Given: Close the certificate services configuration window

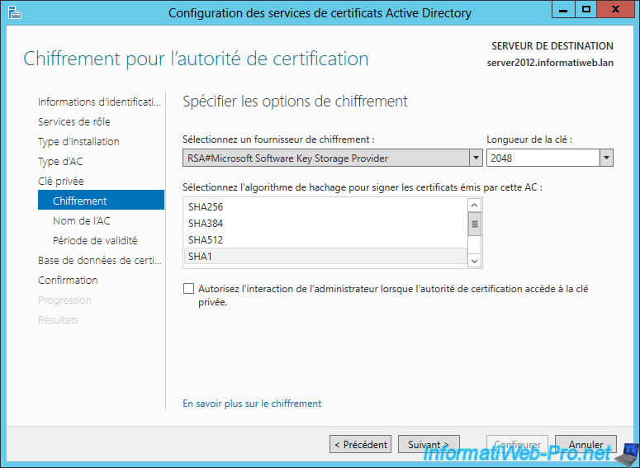Looking at the screenshot, I should (615, 9).
